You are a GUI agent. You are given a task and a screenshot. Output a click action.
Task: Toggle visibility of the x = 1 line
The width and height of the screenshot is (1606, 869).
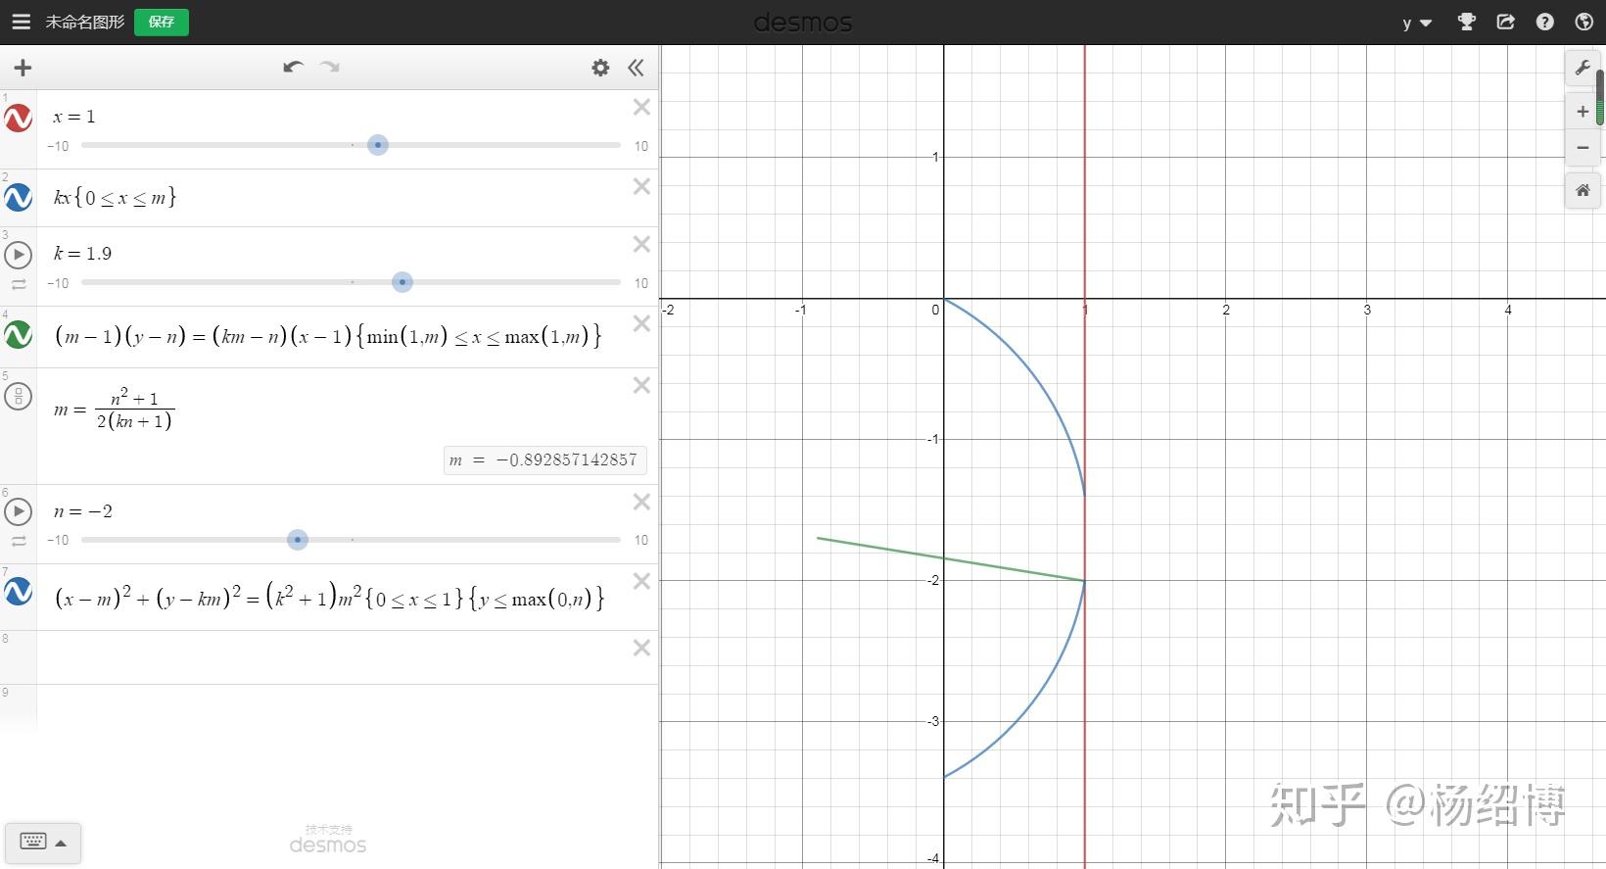tap(19, 119)
